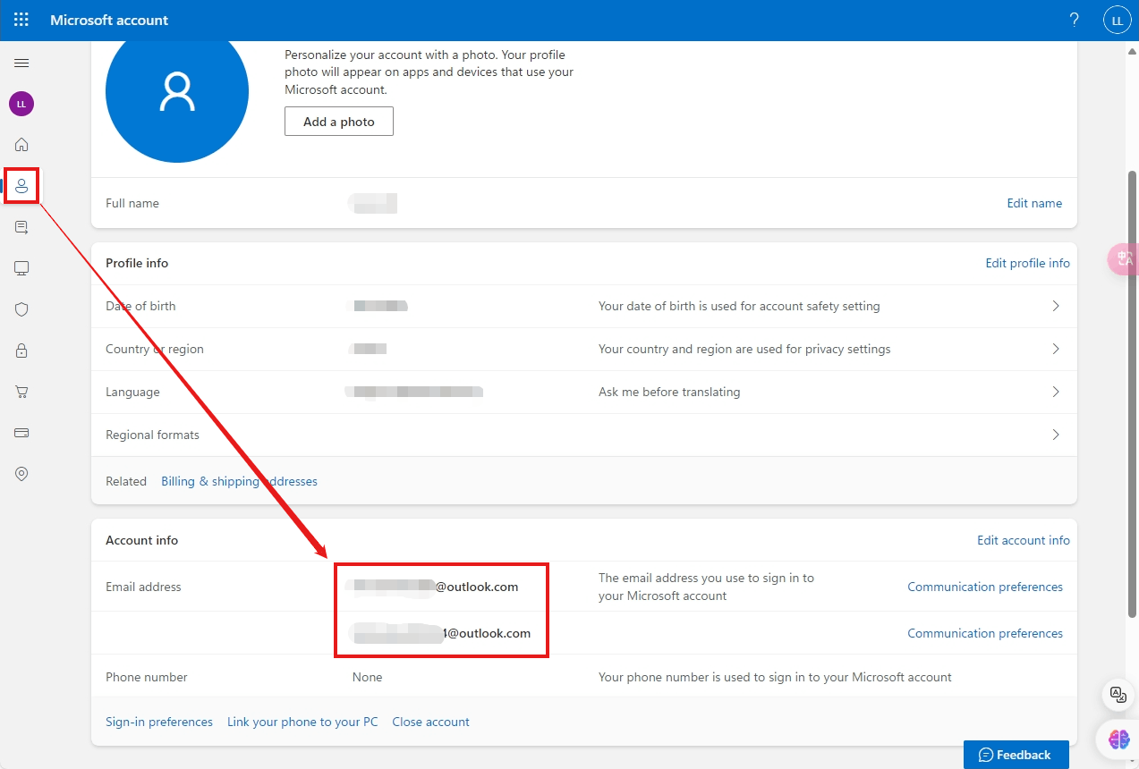Click the pink translate floating icon
Screen dimensions: 1139x769
tap(1123, 258)
